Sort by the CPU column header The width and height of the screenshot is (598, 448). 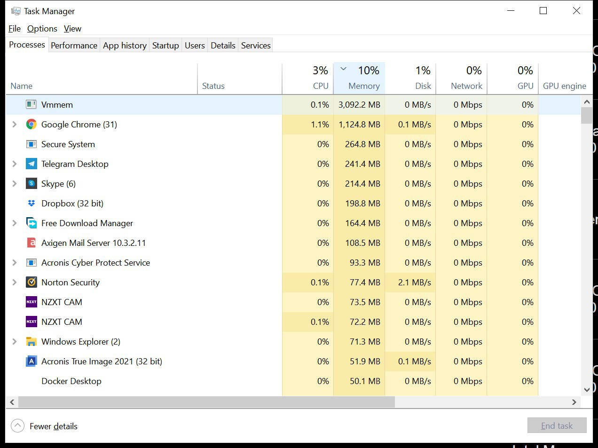pyautogui.click(x=308, y=79)
